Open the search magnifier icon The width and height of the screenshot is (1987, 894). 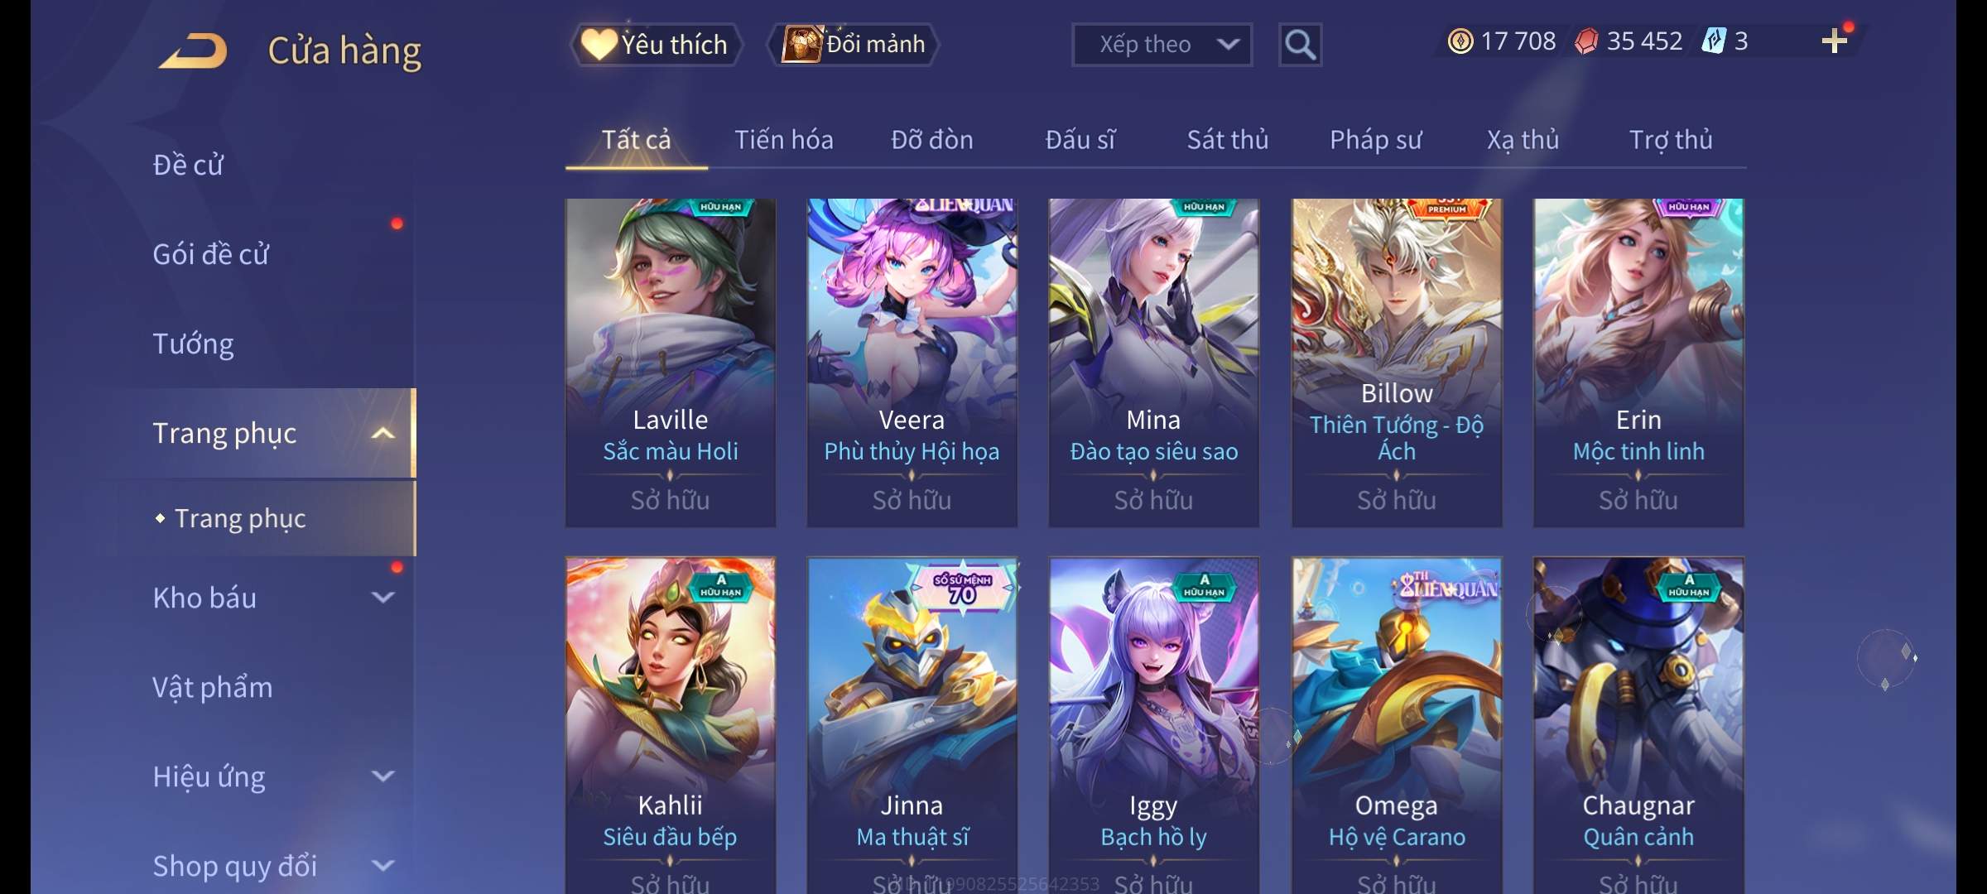(x=1300, y=45)
